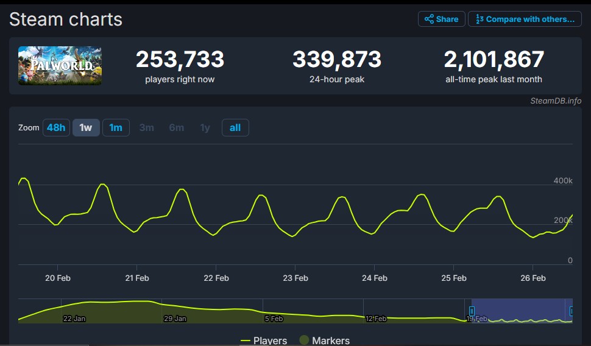Click the ranking icon in the Compare button
The height and width of the screenshot is (346, 591).
480,19
